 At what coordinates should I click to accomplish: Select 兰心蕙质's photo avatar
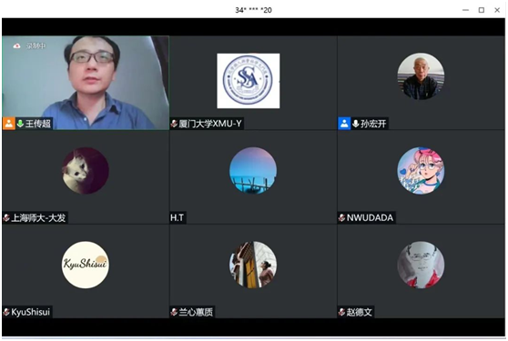(x=253, y=265)
